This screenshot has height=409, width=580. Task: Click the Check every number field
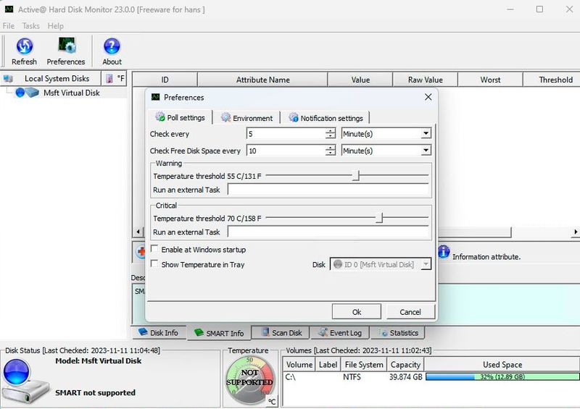tap(286, 133)
